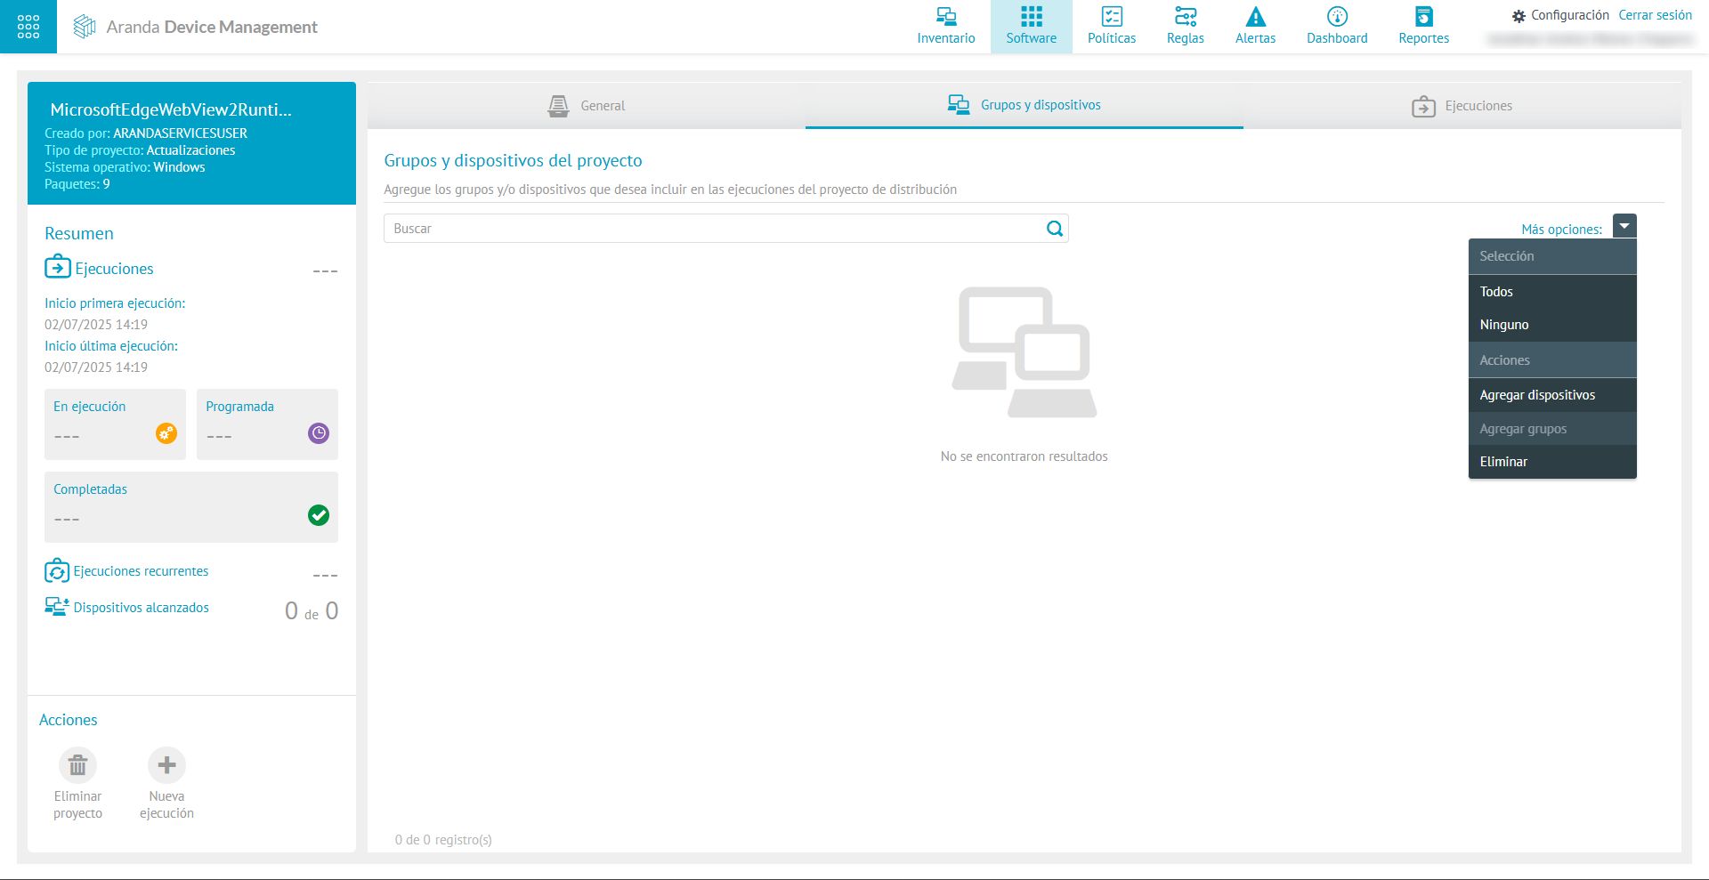Image resolution: width=1709 pixels, height=880 pixels.
Task: Open the app launcher grid icon
Action: (x=28, y=27)
